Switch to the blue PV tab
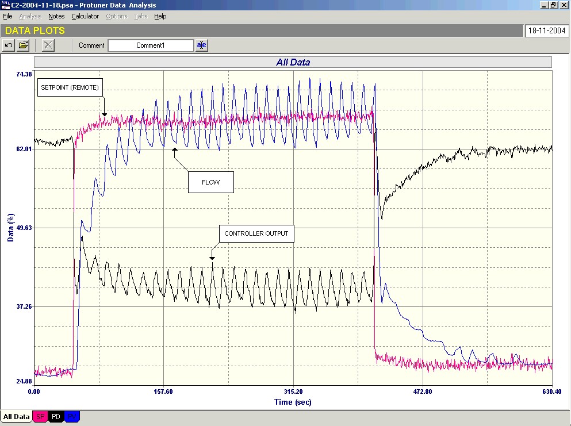571x426 pixels. pos(72,417)
